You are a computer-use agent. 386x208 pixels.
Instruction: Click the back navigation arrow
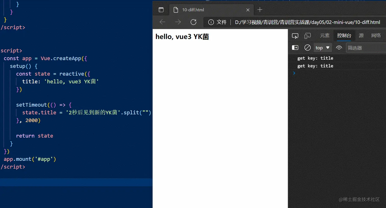(162, 22)
